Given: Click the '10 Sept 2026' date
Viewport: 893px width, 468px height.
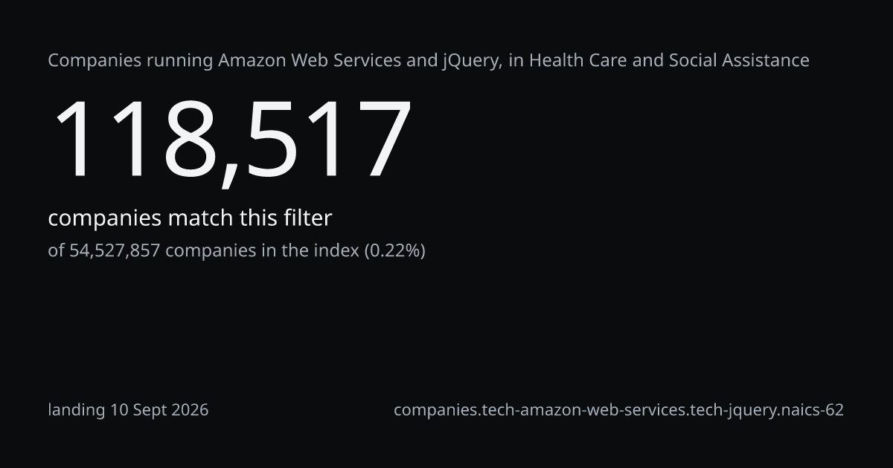Looking at the screenshot, I should pyautogui.click(x=159, y=410).
